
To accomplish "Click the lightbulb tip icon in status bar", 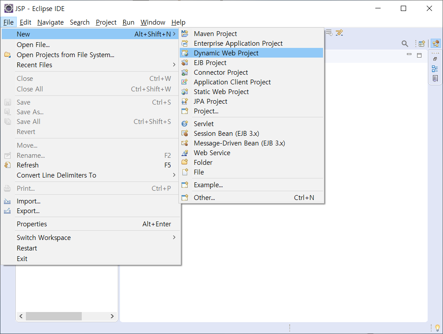I will [x=437, y=328].
